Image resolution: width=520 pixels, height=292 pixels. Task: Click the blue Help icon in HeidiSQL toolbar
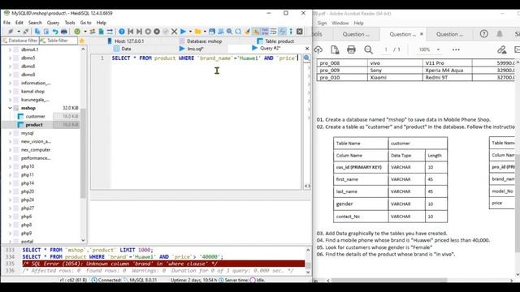[x=122, y=32]
